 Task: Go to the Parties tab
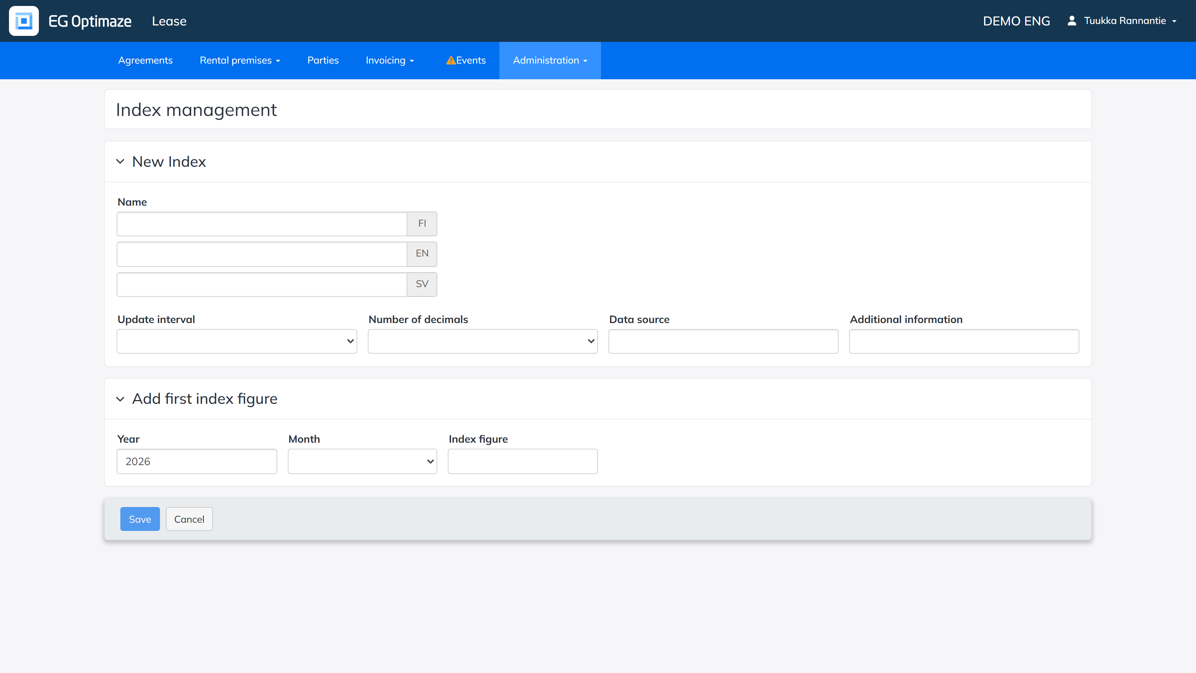[323, 60]
